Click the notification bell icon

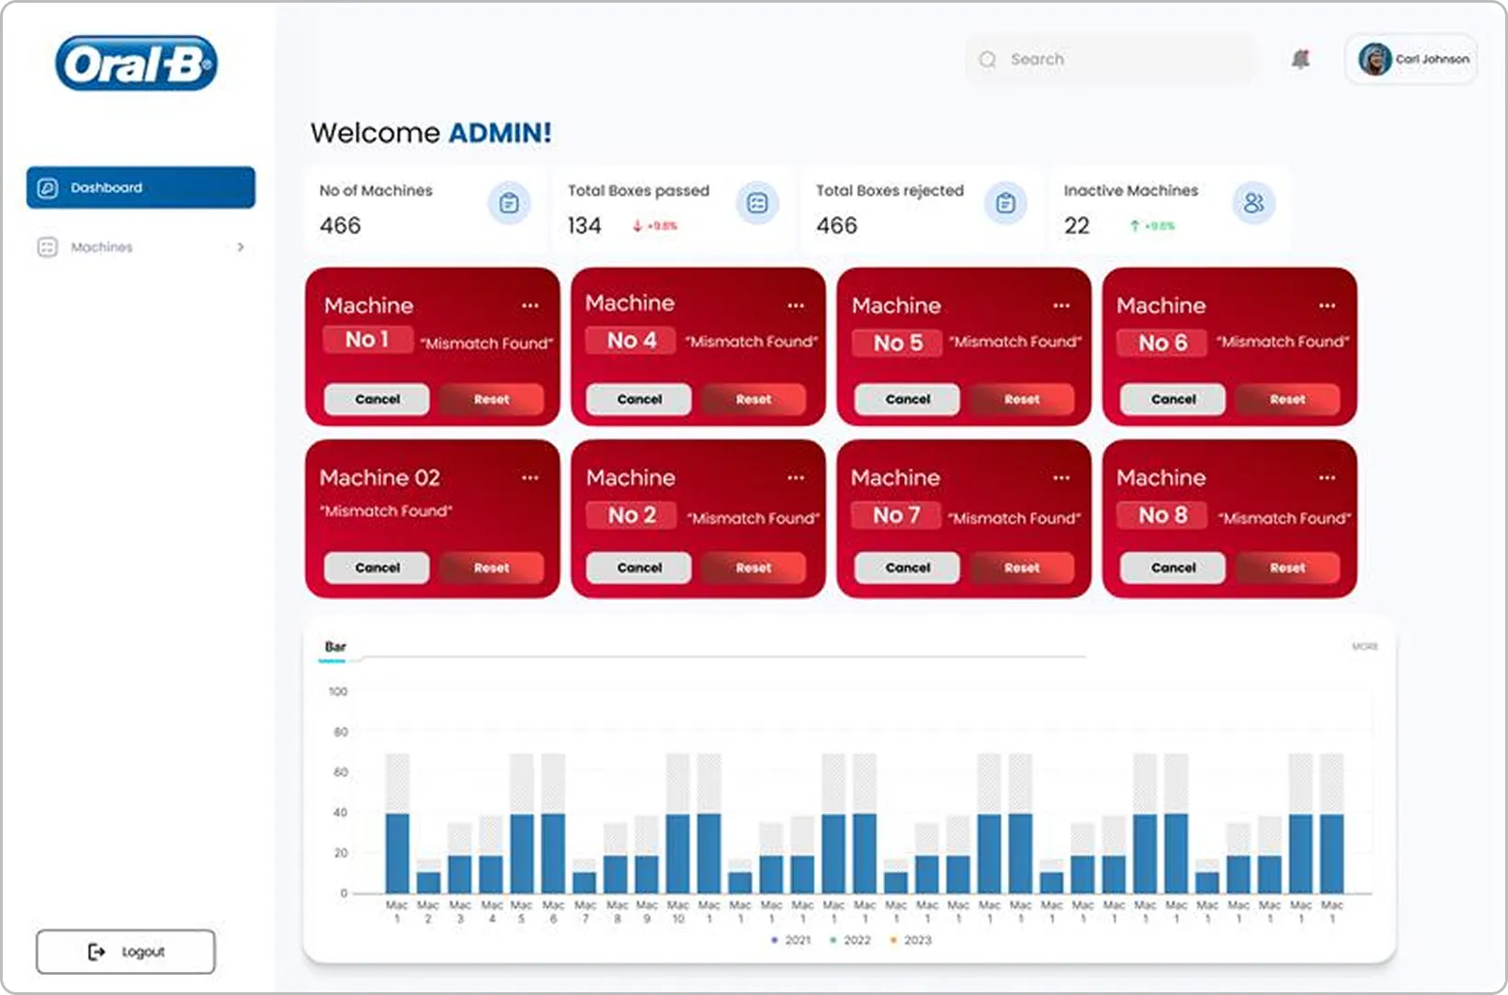coord(1299,60)
